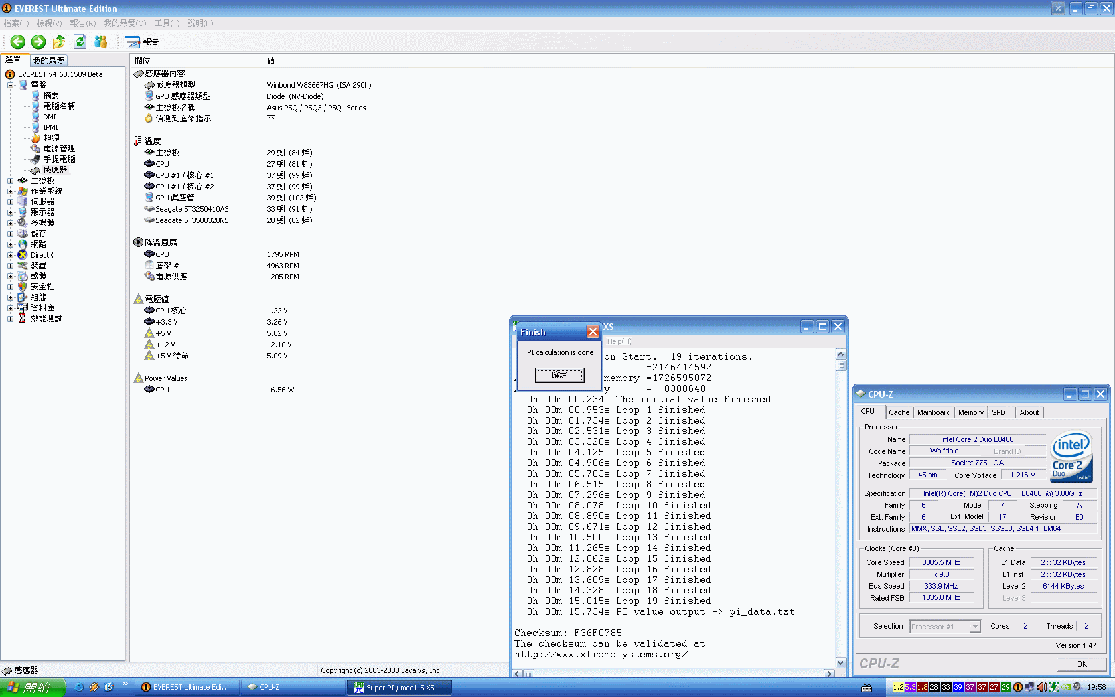The image size is (1115, 697).
Task: Open the Processor selection dropdown in CPU-Z
Action: 974,627
